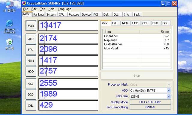
Task: Click the Fibonacci score 527
Action: [166, 36]
